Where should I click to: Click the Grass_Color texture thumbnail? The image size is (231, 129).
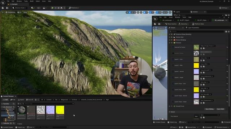[196, 59]
